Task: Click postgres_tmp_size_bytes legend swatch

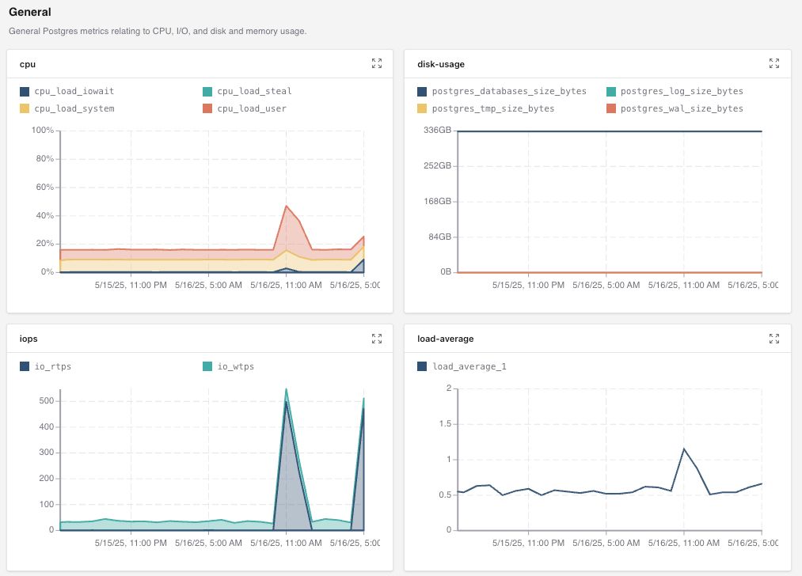Action: tap(422, 108)
